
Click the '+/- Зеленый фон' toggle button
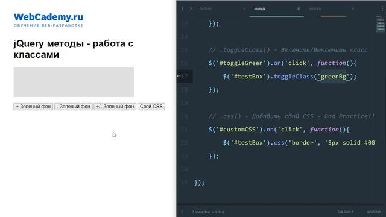(x=115, y=107)
